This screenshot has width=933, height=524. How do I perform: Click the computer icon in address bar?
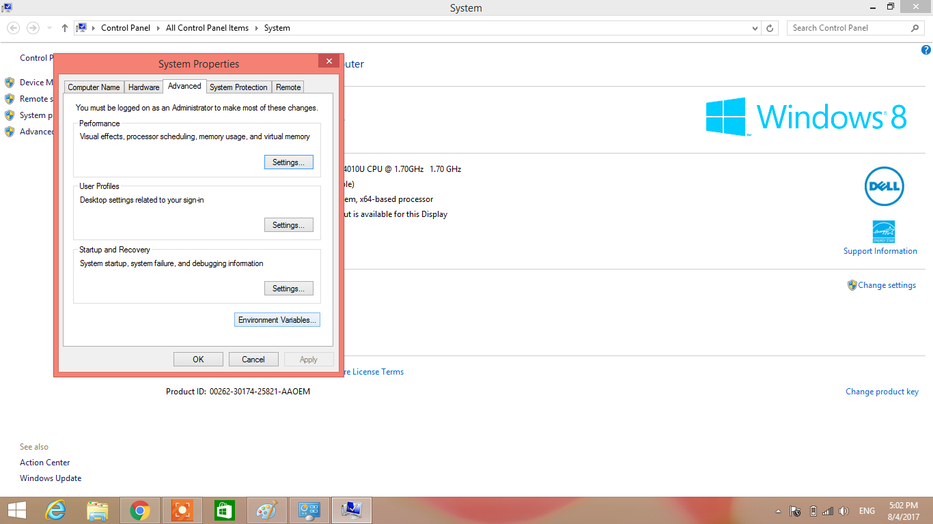pos(81,28)
